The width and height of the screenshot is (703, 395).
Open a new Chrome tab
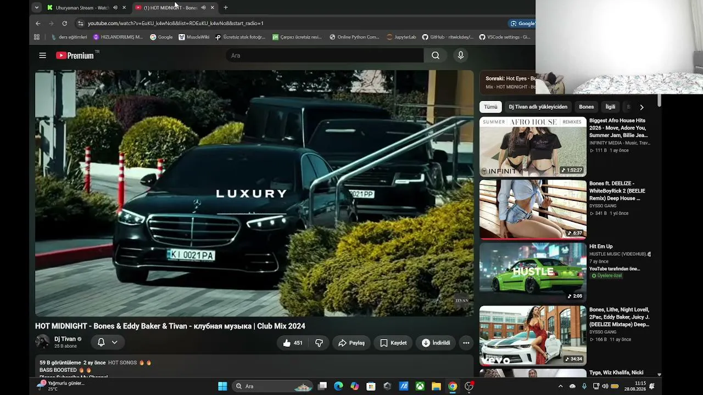(226, 8)
